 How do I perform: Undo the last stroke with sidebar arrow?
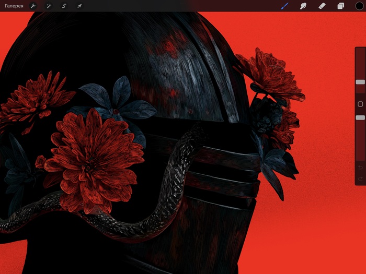pos(360,167)
